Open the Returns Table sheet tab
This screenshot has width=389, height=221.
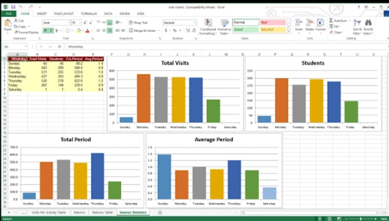102,212
